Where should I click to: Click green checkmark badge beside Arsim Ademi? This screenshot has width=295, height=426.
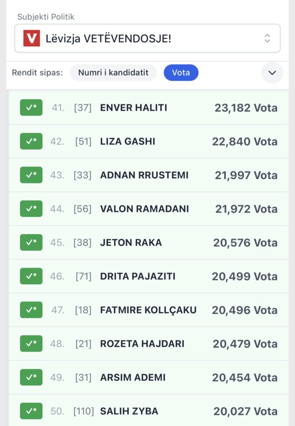click(x=31, y=377)
